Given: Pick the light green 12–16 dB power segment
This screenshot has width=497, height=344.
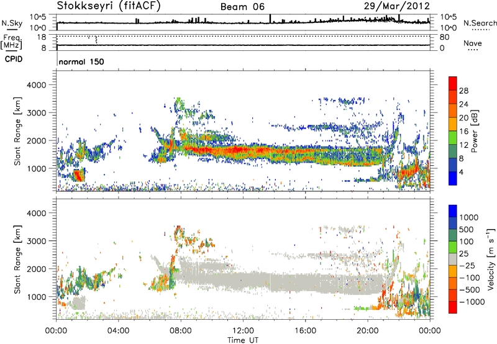Looking at the screenshot, I should pos(453,138).
